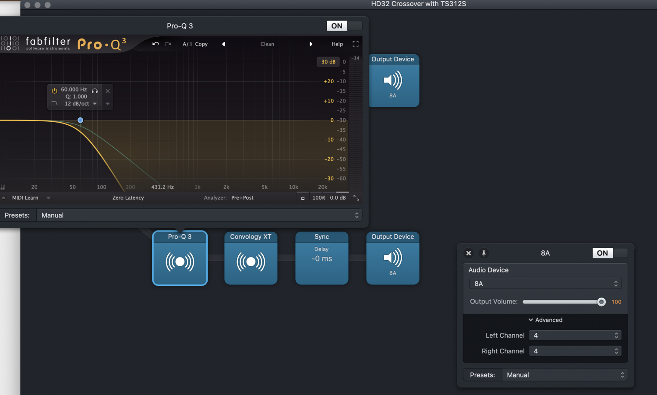Image resolution: width=657 pixels, height=395 pixels.
Task: Open Pro-Q 3 Presets Manual dropdown
Action: pos(199,215)
